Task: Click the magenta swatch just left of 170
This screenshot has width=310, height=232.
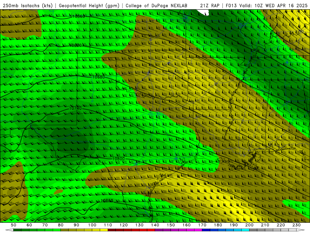Action: (x=198, y=230)
